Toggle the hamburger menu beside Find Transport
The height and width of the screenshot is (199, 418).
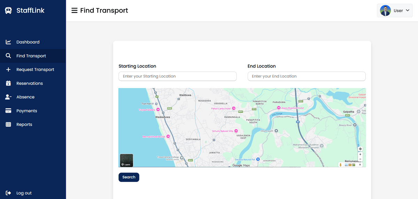[x=74, y=10]
